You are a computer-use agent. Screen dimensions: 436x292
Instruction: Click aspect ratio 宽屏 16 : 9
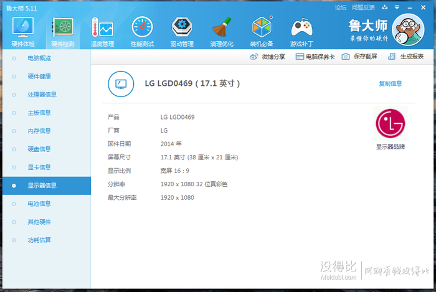174,171
